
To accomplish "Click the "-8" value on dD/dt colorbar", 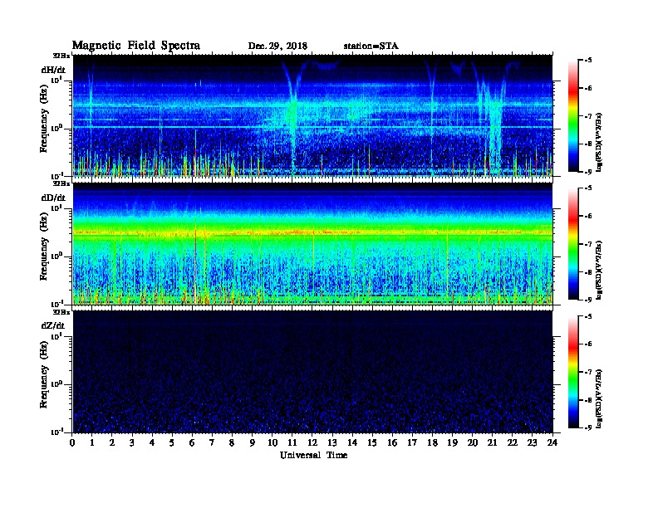I will [588, 272].
